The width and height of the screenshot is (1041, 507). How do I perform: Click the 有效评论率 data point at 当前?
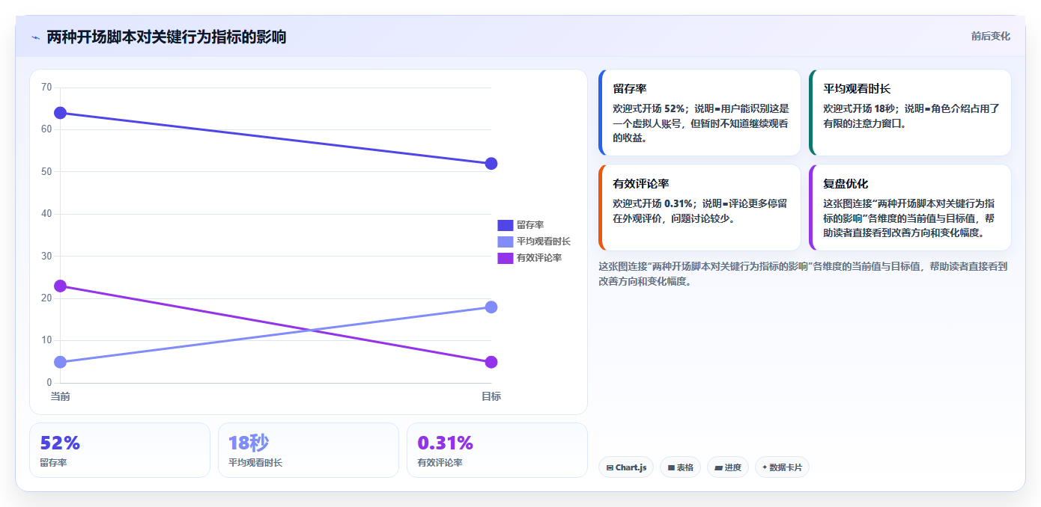pyautogui.click(x=61, y=286)
